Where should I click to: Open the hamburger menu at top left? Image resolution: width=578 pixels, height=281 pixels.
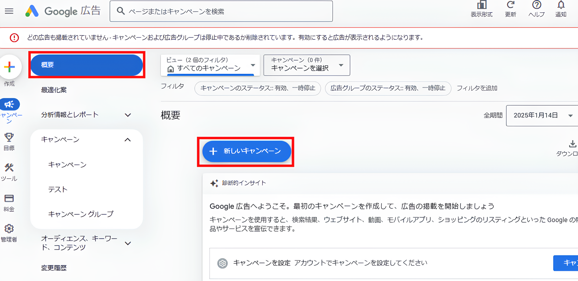click(x=9, y=11)
